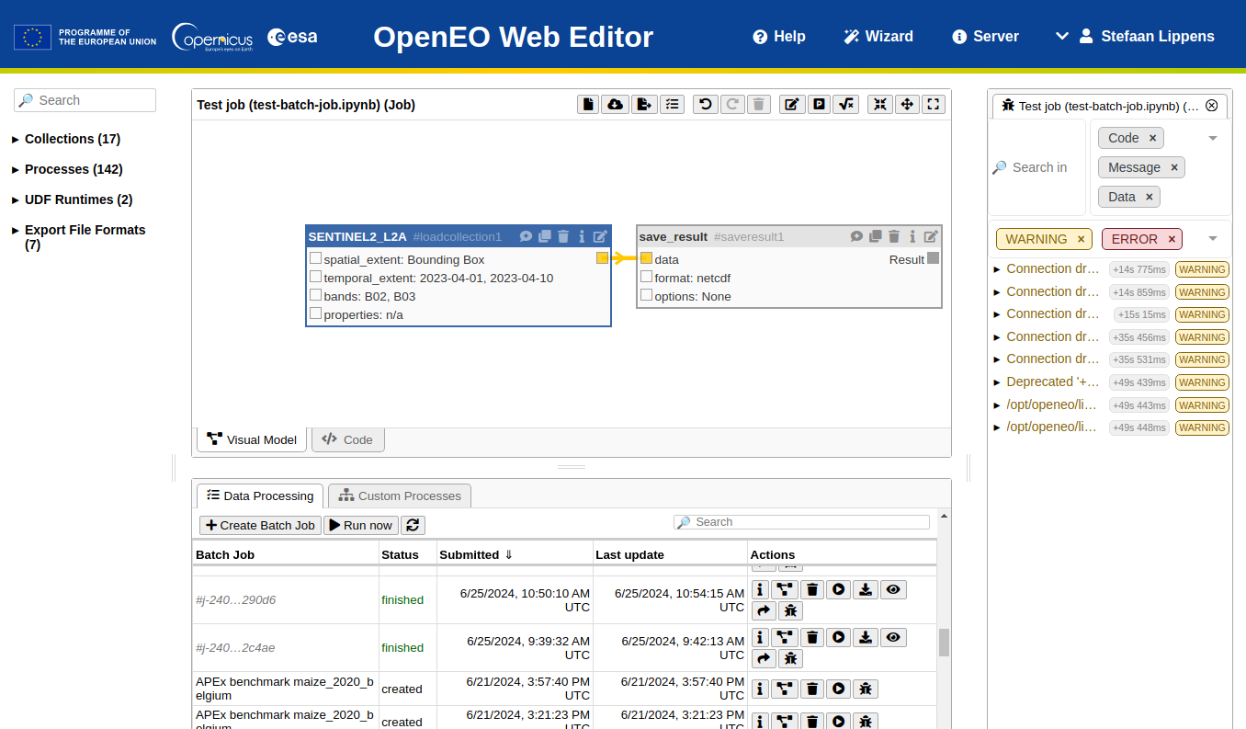This screenshot has width=1246, height=729.
Task: Click the download icon on the finished batch job
Action: [x=865, y=589]
